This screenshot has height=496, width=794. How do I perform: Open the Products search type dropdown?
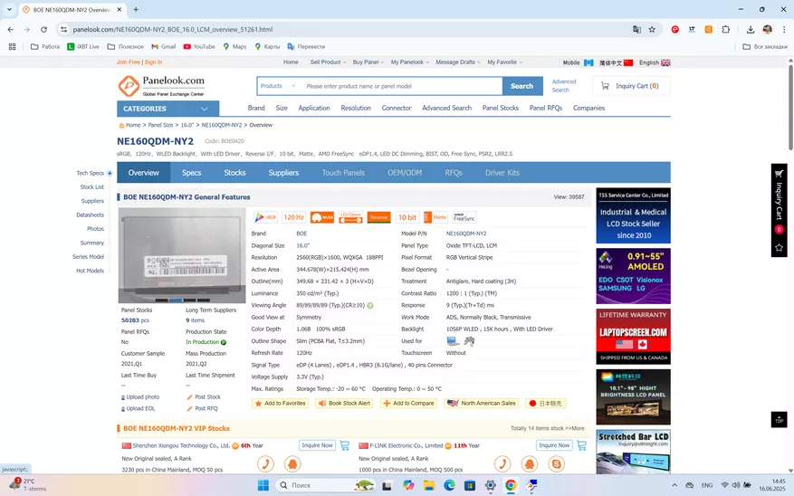pos(278,86)
